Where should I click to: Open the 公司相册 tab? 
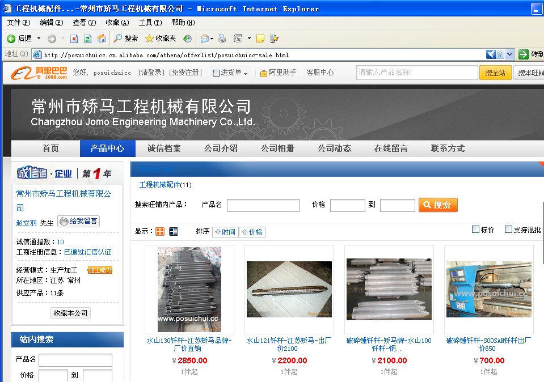(277, 148)
